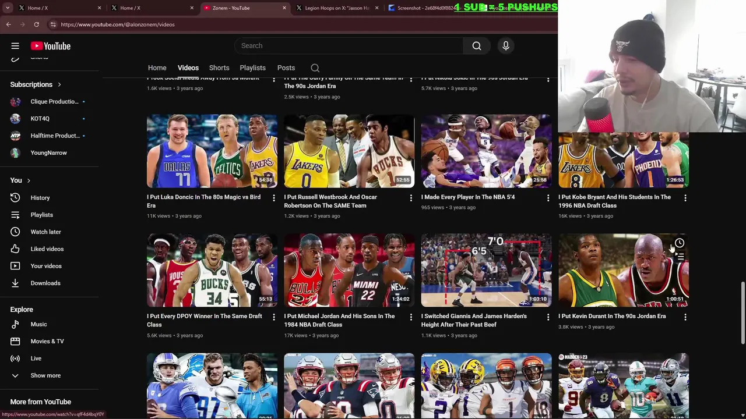
Task: Open YoungNarrow subscription channel
Action: pyautogui.click(x=50, y=153)
